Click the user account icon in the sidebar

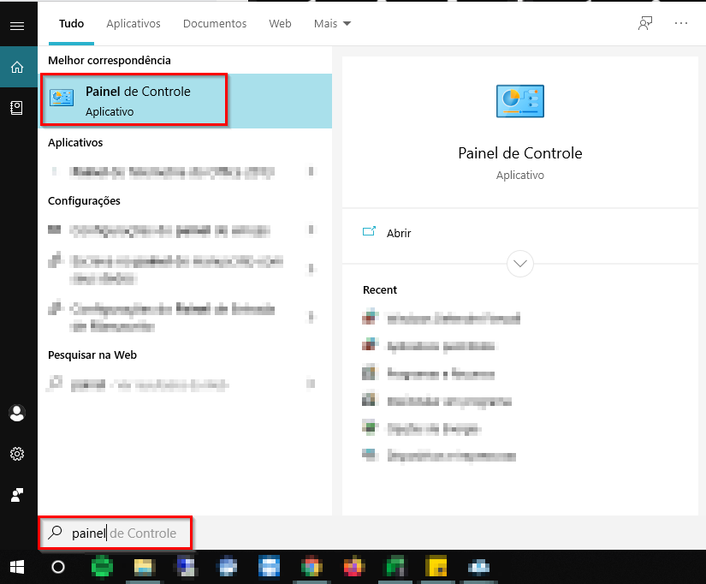coord(17,413)
